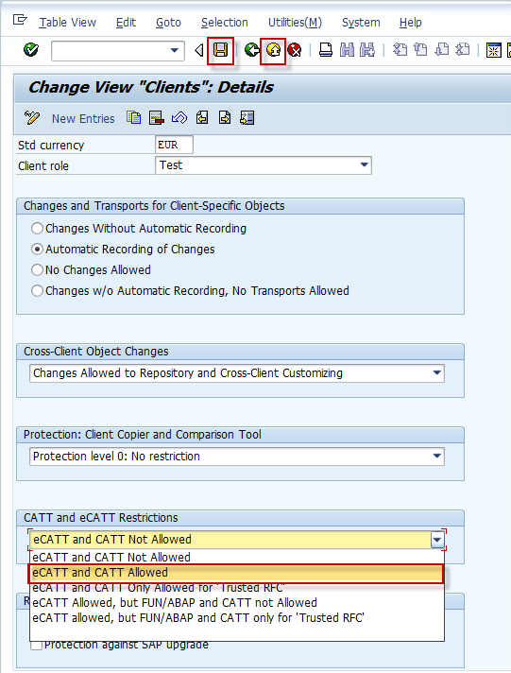The height and width of the screenshot is (673, 511).
Task: Click the Delete entry icon in application toolbar
Action: click(156, 117)
